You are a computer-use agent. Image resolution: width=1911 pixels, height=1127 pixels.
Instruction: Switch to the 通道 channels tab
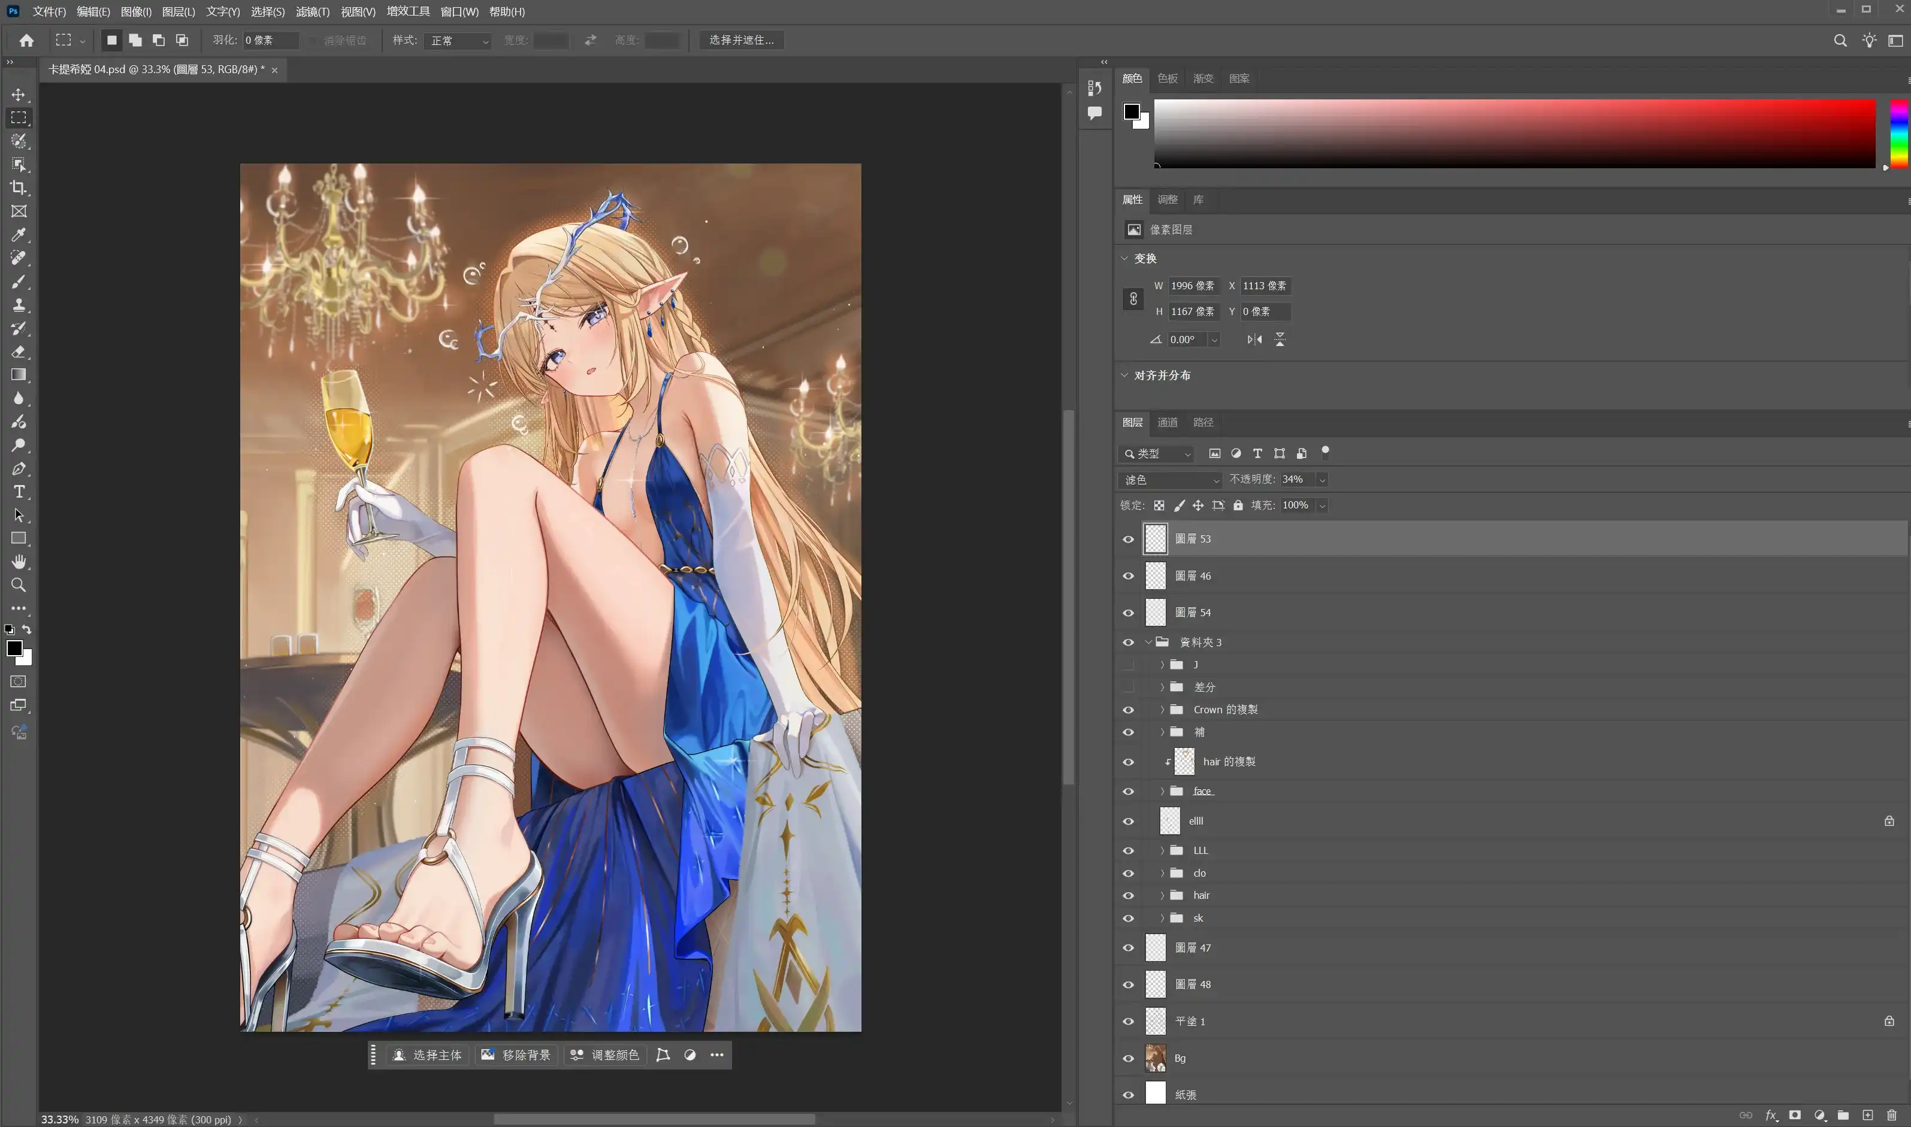coord(1166,422)
